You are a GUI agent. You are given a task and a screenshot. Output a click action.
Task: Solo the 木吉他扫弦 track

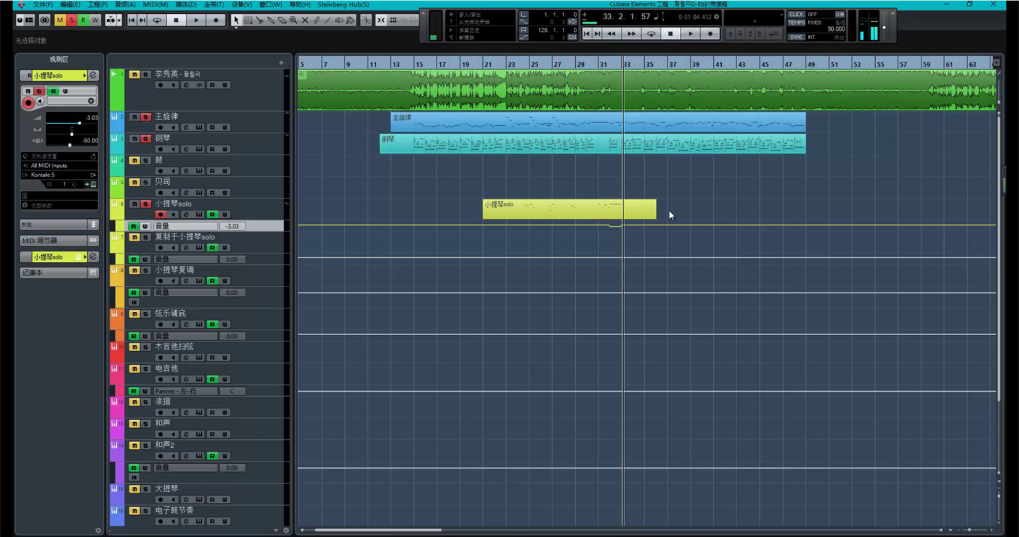pyautogui.click(x=145, y=347)
